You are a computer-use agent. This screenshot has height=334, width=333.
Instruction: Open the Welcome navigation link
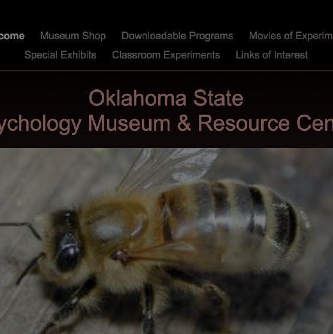[12, 36]
